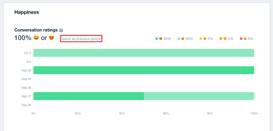Click the neutral face emoji legend icon
Viewport: 273px width, 131px height.
[x=205, y=39]
